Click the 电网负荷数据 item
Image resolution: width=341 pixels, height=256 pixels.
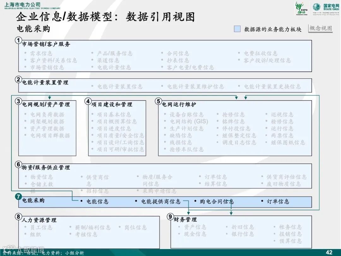coord(47,114)
